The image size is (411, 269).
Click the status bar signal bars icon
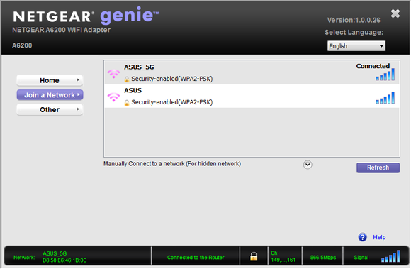390,256
